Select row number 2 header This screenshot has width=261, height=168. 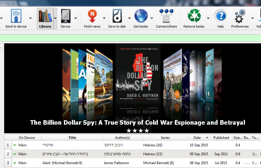[8, 154]
